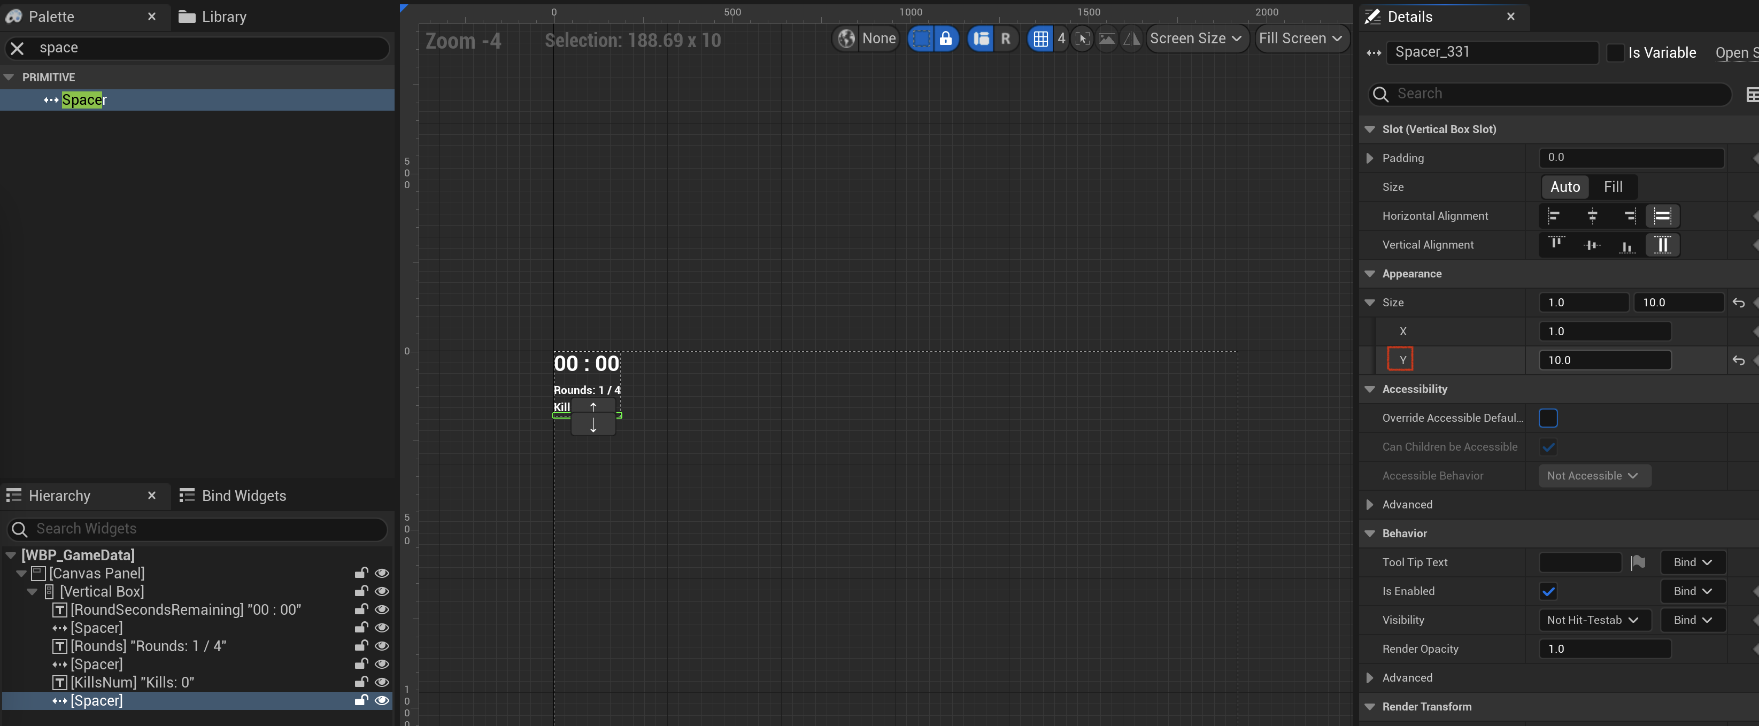Image resolution: width=1759 pixels, height=726 pixels.
Task: Select Spacer in the Palette list
Action: pyautogui.click(x=197, y=100)
